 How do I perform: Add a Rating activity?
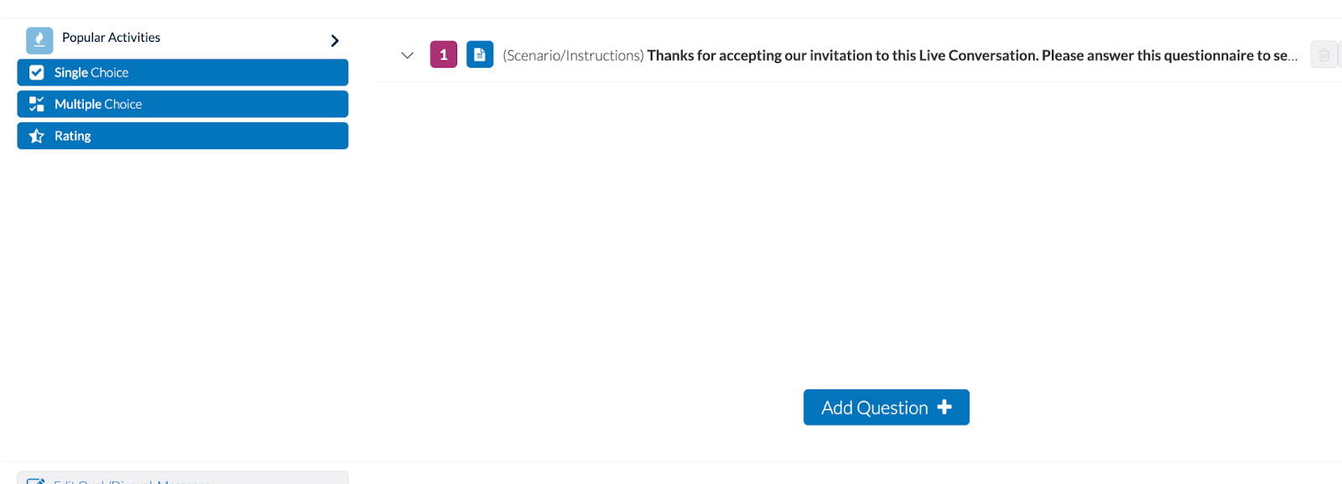(x=183, y=136)
